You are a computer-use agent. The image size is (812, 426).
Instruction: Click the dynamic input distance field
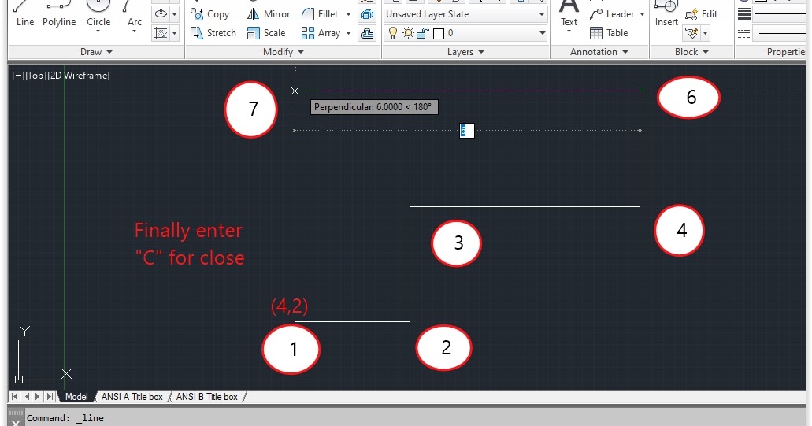[466, 131]
